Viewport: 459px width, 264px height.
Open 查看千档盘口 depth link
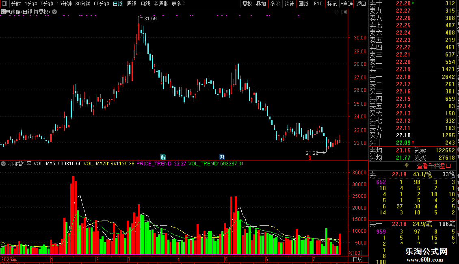coord(434,166)
